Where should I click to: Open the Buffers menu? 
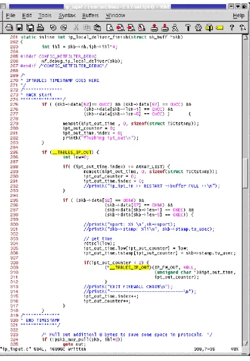(x=91, y=15)
